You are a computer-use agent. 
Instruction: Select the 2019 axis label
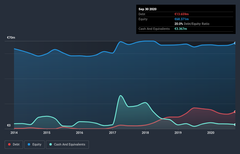pos(178,133)
